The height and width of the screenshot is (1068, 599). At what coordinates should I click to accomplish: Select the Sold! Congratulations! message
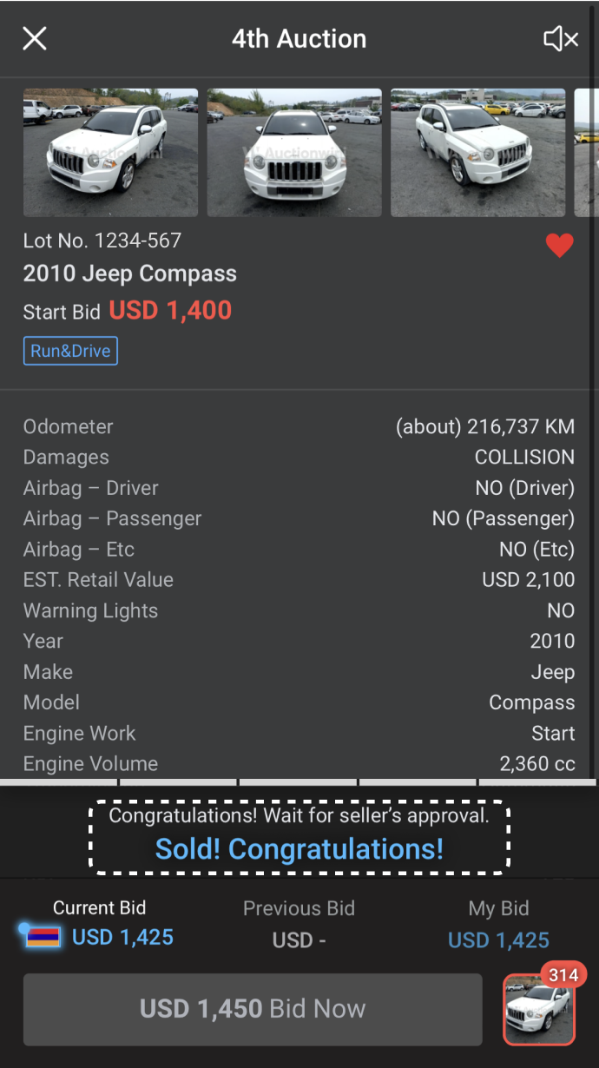click(299, 848)
